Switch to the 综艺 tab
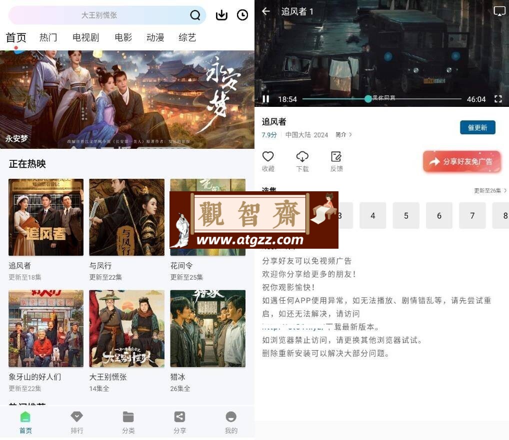The height and width of the screenshot is (440, 509). (187, 37)
